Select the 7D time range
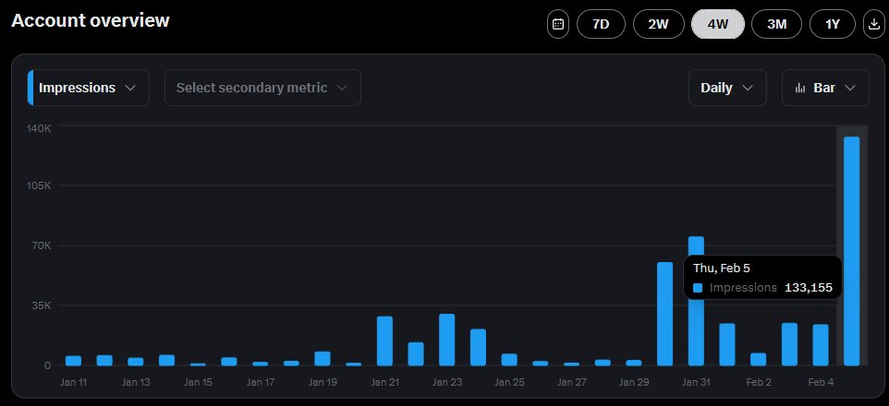This screenshot has height=406, width=889. pyautogui.click(x=601, y=24)
